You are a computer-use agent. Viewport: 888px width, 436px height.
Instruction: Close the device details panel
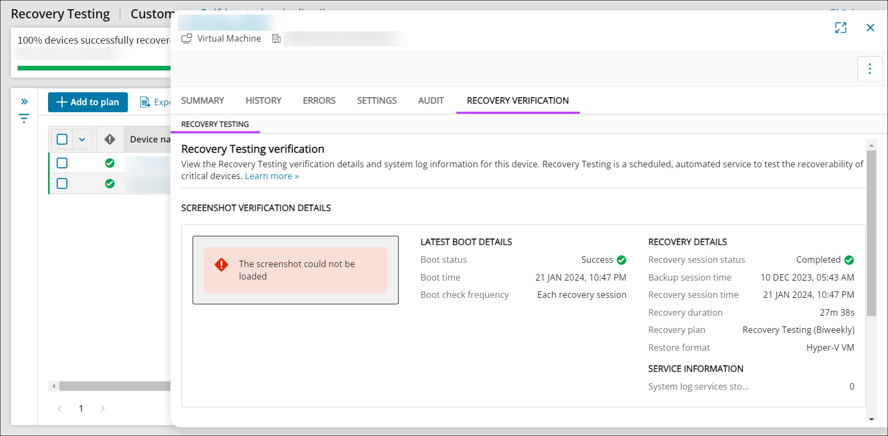(x=870, y=28)
